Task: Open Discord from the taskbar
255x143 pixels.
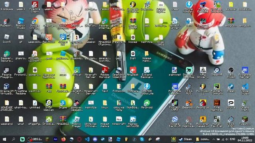Action: (x=95, y=139)
